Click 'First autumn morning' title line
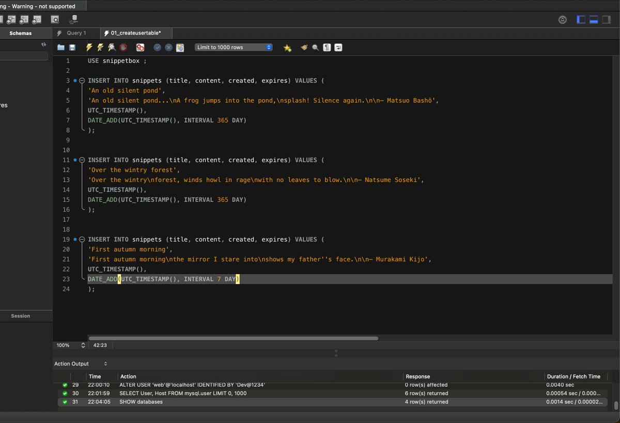The height and width of the screenshot is (423, 620). pyautogui.click(x=130, y=249)
